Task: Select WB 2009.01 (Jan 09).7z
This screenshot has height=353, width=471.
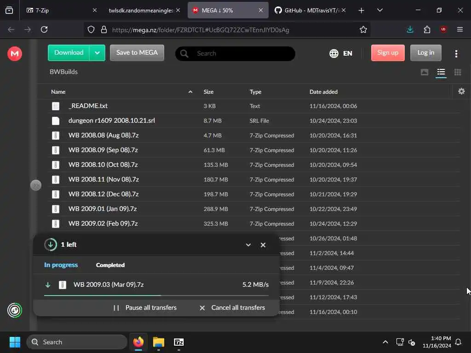Action: click(254, 209)
